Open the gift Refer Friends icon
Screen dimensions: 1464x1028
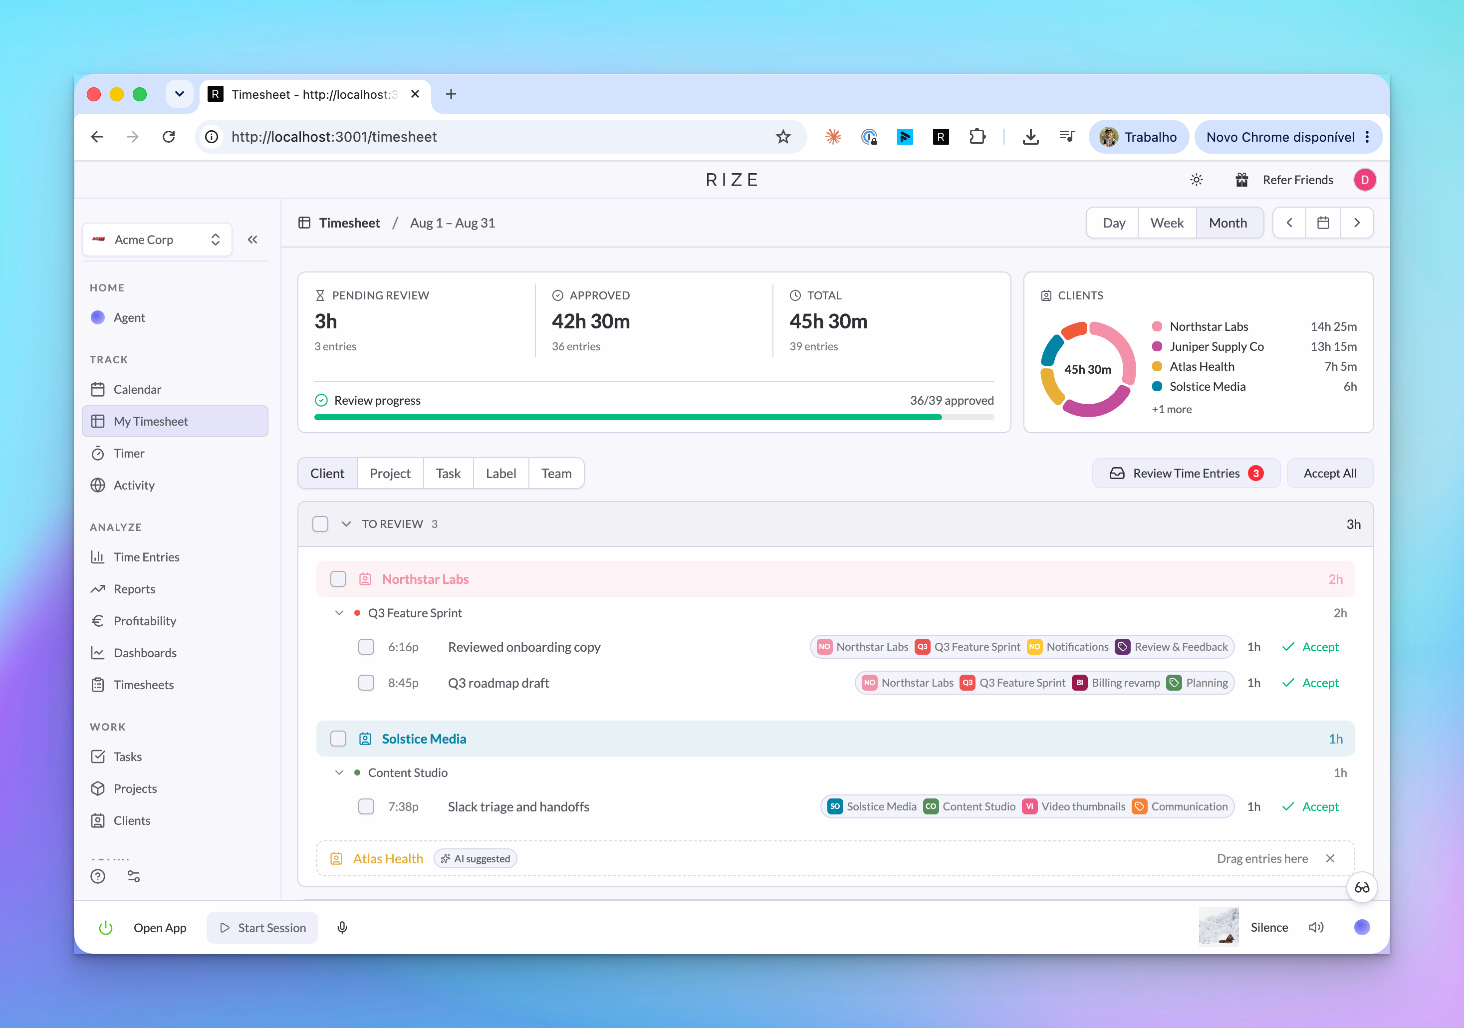[1241, 180]
